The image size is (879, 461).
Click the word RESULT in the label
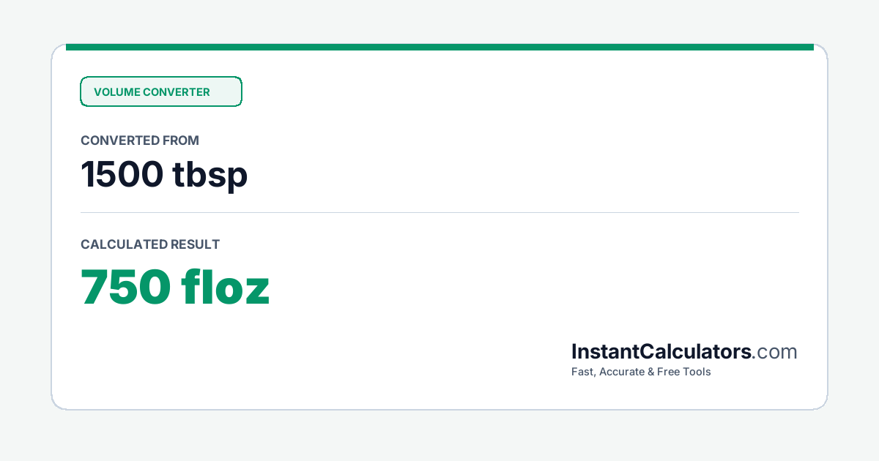pos(195,244)
